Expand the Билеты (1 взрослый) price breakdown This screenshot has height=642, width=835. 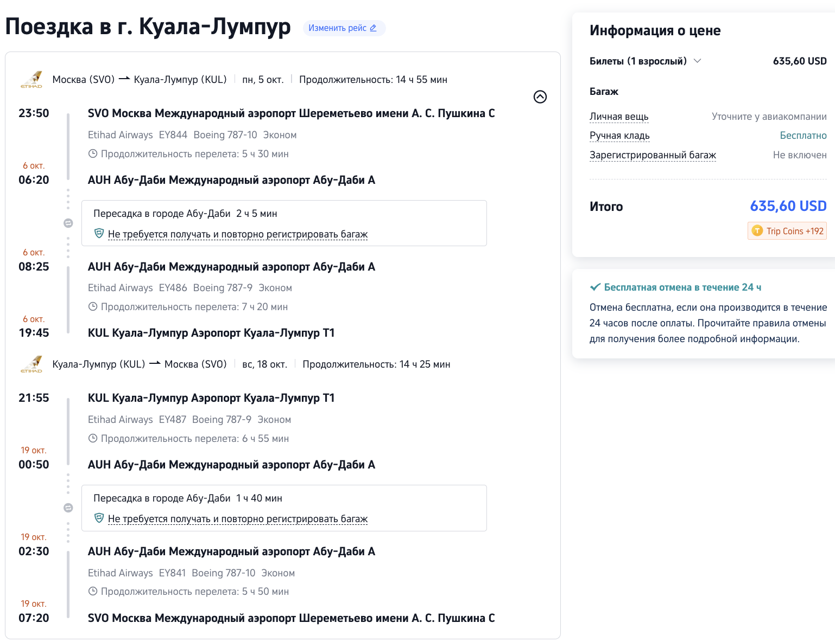tap(698, 61)
